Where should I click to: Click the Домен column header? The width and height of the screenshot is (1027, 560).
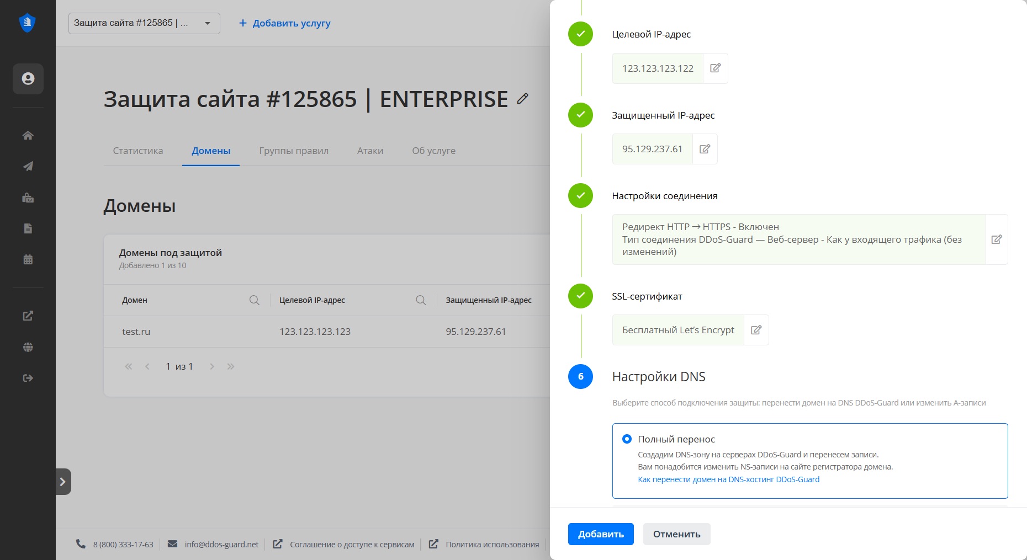(x=135, y=300)
